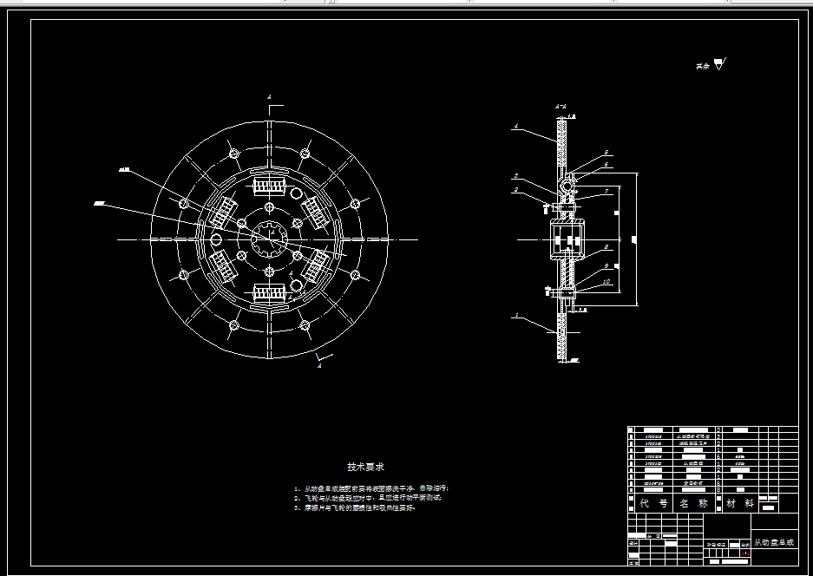Image resolution: width=813 pixels, height=576 pixels.
Task: Click part callout number 8
Action: [x=606, y=247]
